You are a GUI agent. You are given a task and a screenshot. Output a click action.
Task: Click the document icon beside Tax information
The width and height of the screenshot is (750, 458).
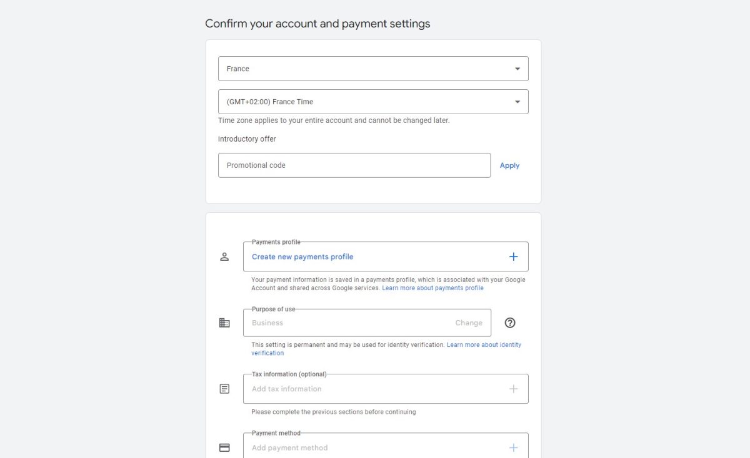224,389
